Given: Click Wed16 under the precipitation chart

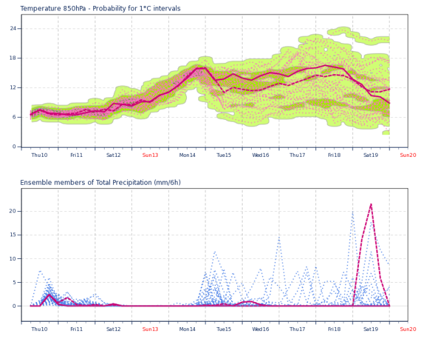Looking at the screenshot, I should tap(260, 329).
